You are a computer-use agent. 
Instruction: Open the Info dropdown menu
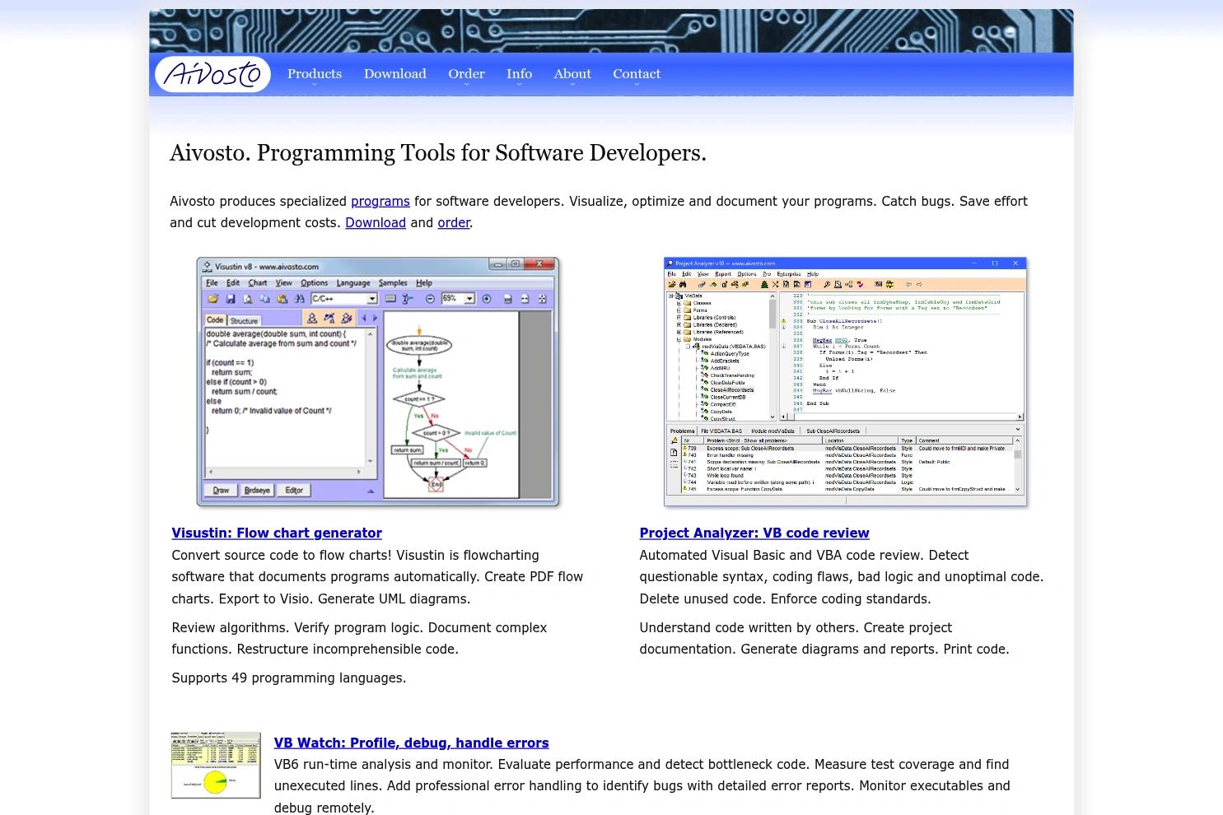[519, 74]
